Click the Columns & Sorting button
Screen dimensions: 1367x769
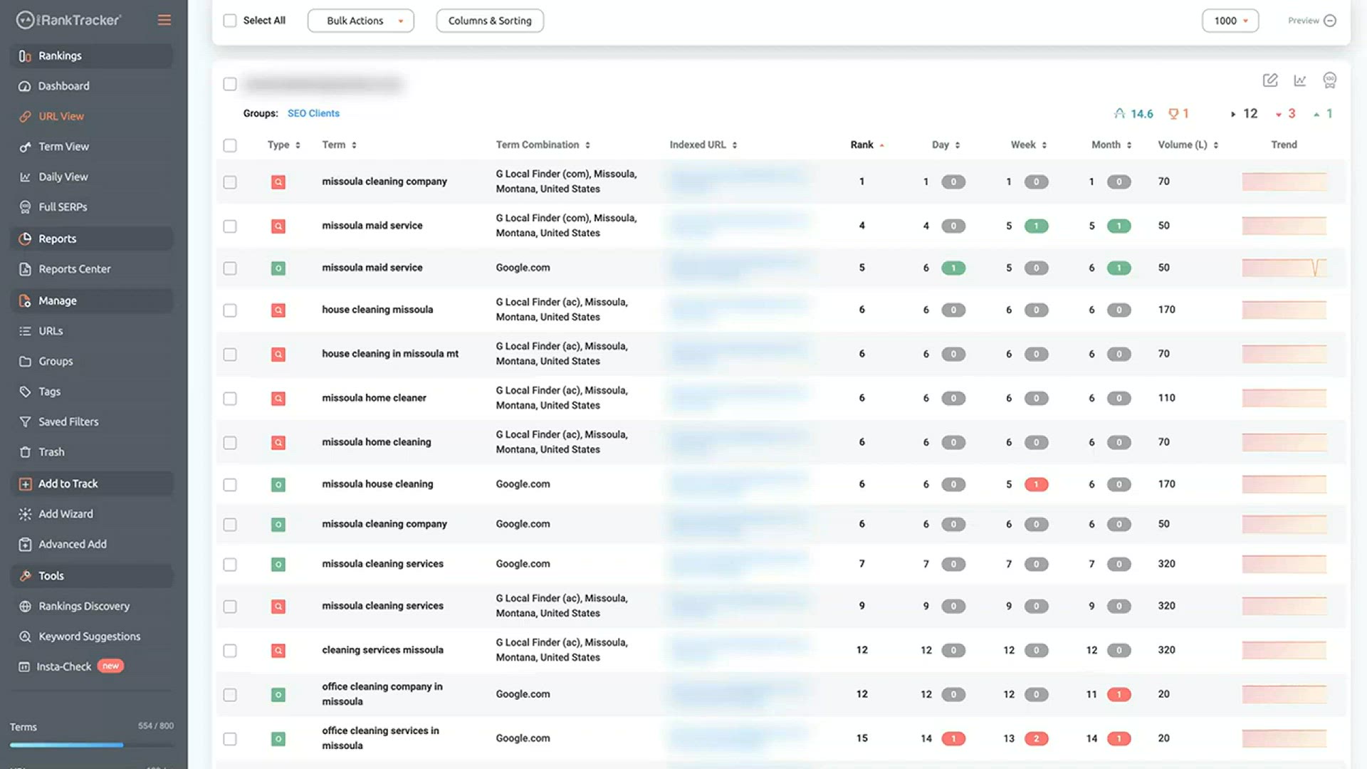click(x=490, y=21)
